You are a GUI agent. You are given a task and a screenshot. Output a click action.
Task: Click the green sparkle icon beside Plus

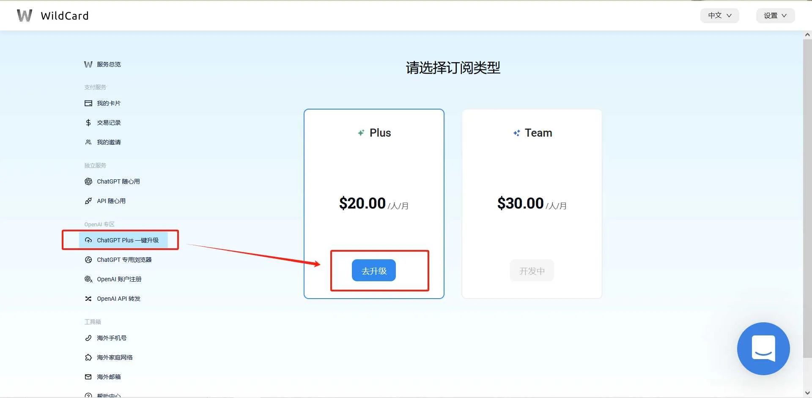(361, 133)
